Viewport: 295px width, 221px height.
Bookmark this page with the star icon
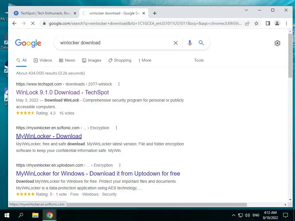(256, 23)
